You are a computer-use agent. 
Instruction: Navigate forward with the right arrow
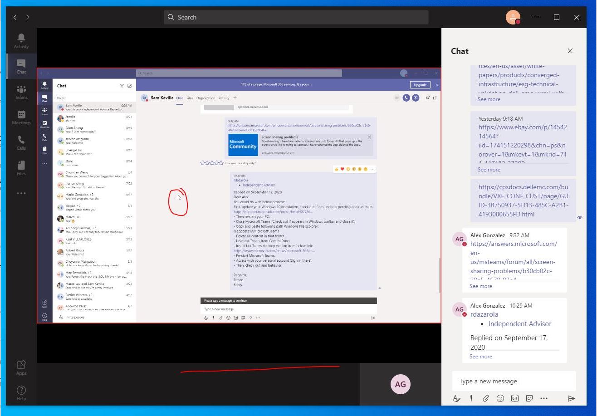coord(28,17)
